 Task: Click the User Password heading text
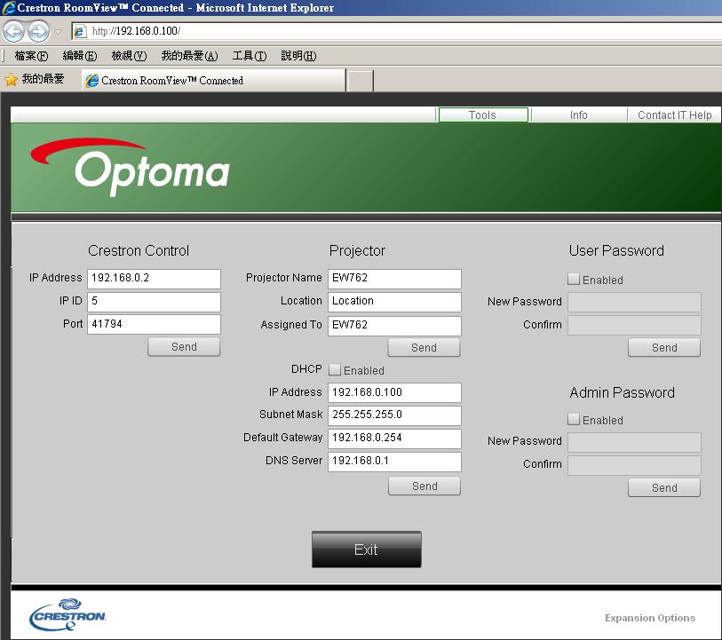(616, 250)
